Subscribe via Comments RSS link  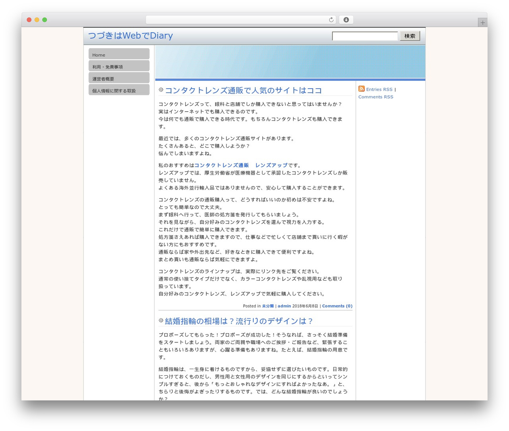[376, 97]
